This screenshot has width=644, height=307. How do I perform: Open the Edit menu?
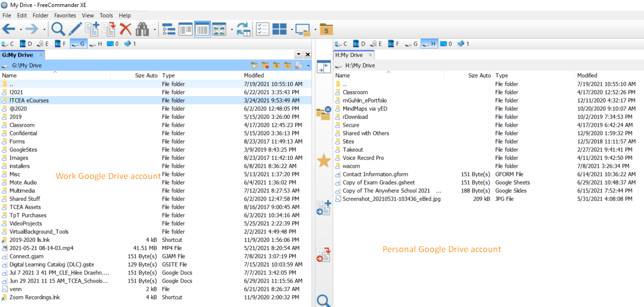pyautogui.click(x=22, y=15)
